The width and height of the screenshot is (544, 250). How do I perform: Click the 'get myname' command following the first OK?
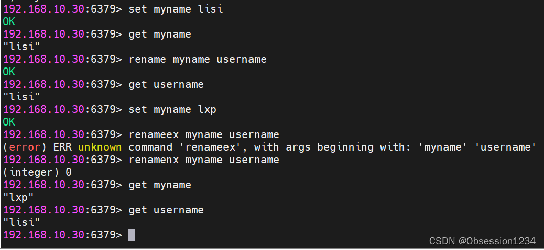point(160,35)
